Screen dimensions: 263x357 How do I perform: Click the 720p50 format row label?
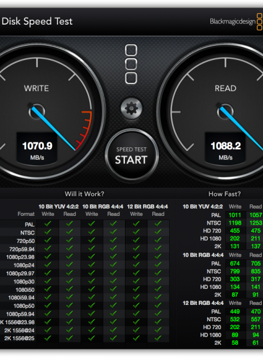[x=26, y=241]
